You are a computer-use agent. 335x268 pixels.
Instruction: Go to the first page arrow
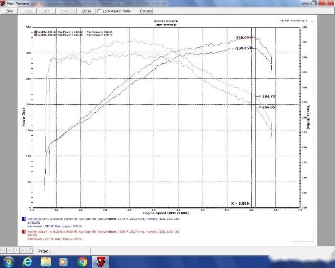click(4, 250)
